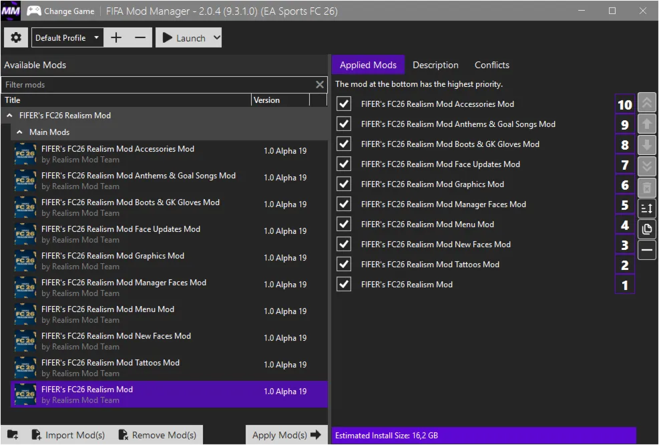Remove the current profile with minus button
Screen dimensions: 659x445
click(140, 37)
